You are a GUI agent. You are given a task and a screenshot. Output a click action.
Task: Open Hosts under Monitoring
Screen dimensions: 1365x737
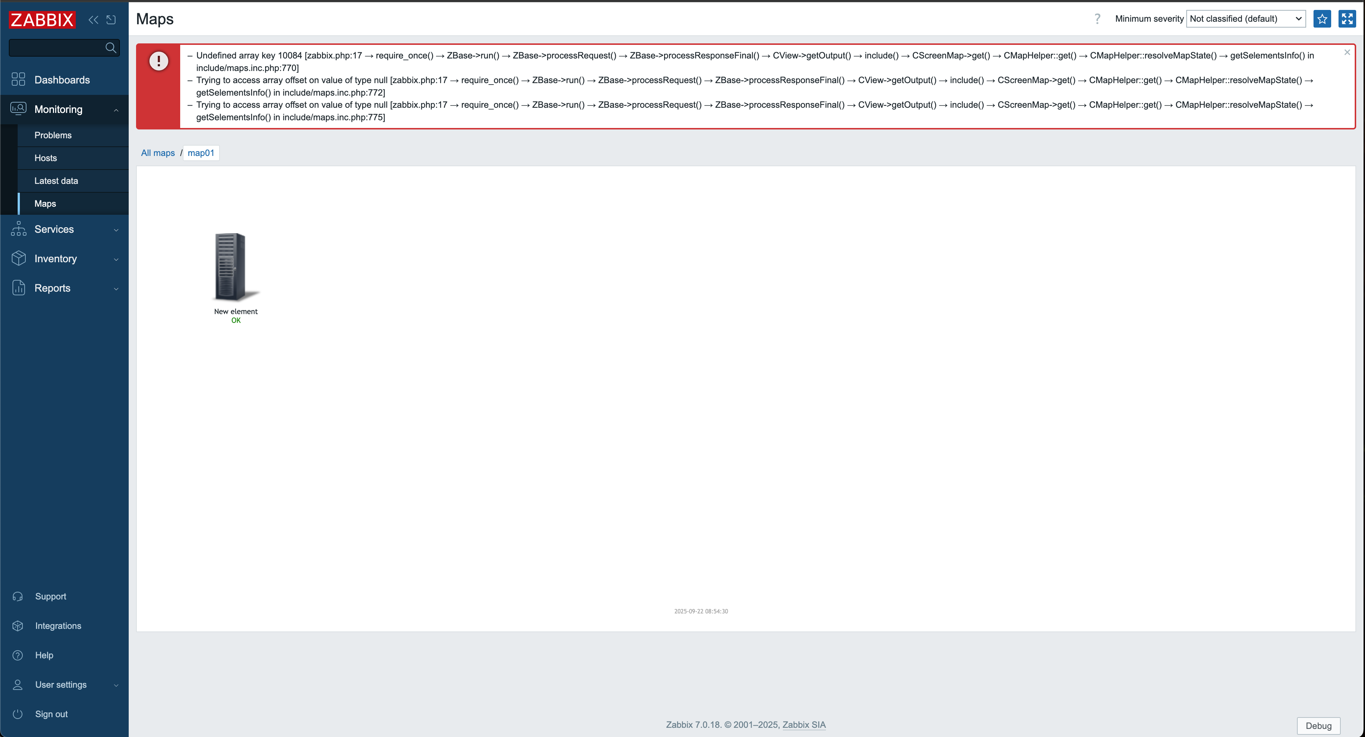click(x=46, y=158)
